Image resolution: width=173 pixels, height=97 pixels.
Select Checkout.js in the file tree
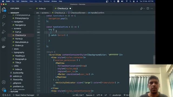coord(21,35)
